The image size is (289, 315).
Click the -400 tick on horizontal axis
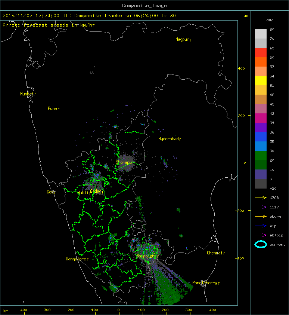point(22,310)
